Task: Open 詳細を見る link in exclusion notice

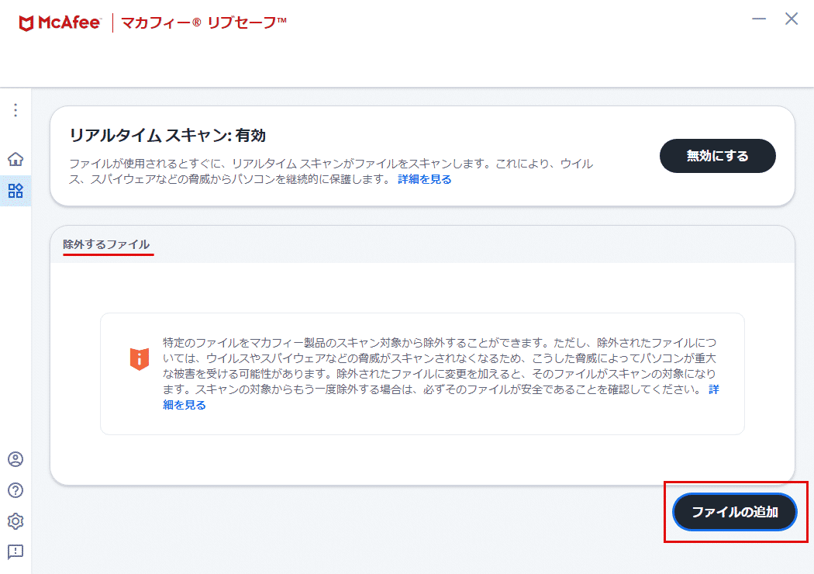Action: coord(185,405)
